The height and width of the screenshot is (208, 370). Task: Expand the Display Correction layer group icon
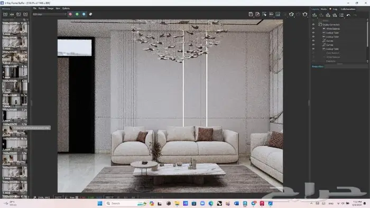pos(320,24)
